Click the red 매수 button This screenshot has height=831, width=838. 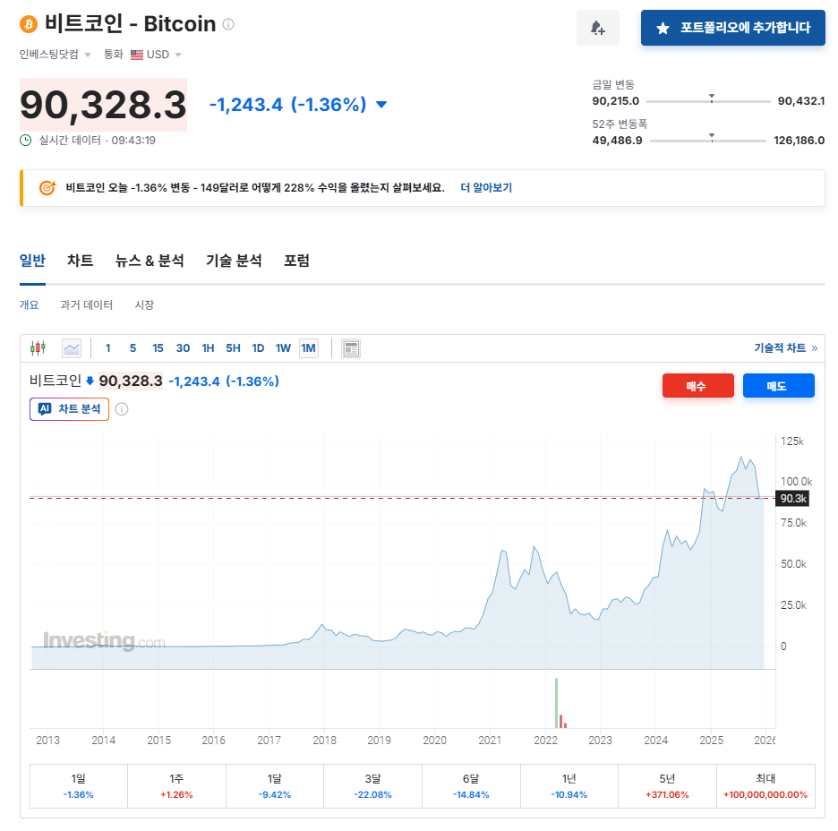(698, 386)
